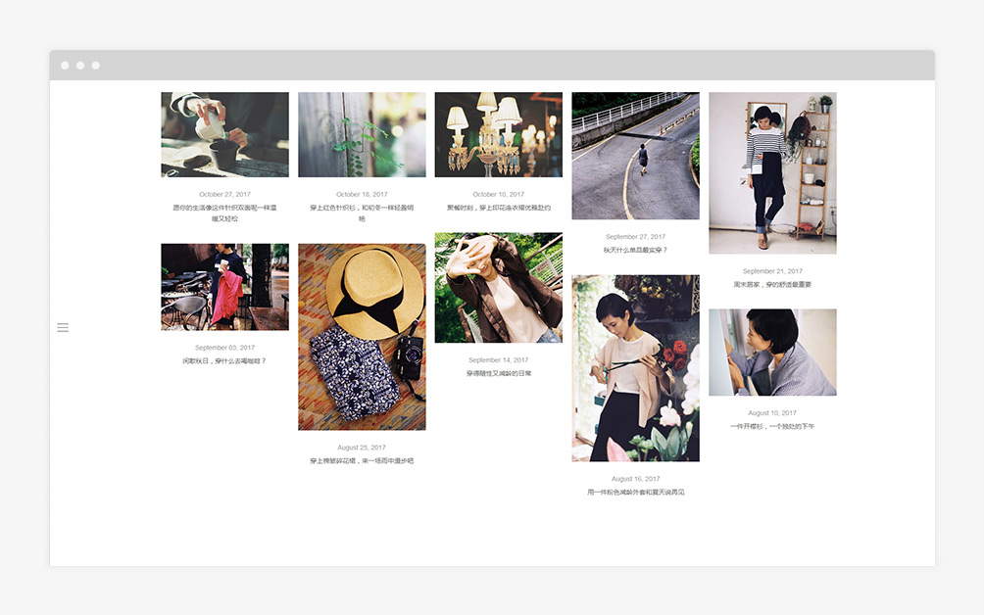
Task: Open the post titled 秋天什么单品最实穿？
Action: [635, 250]
